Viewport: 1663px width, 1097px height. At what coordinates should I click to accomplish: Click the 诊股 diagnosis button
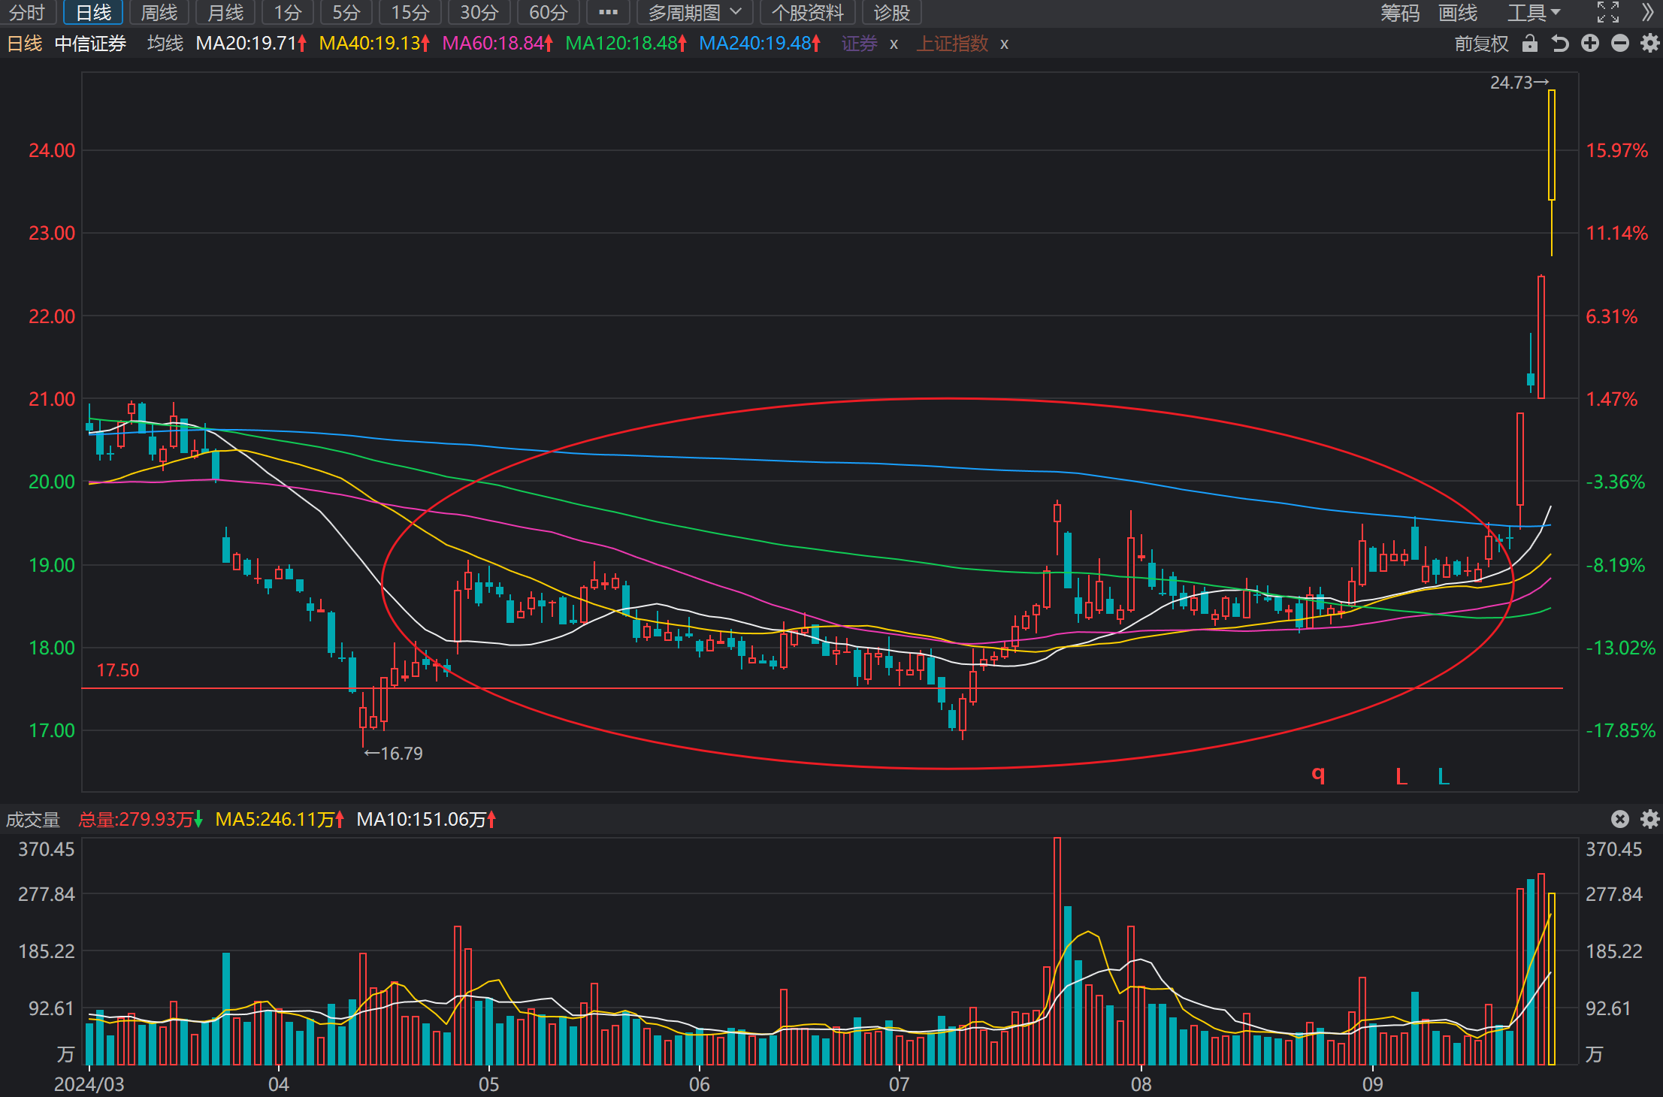(891, 13)
